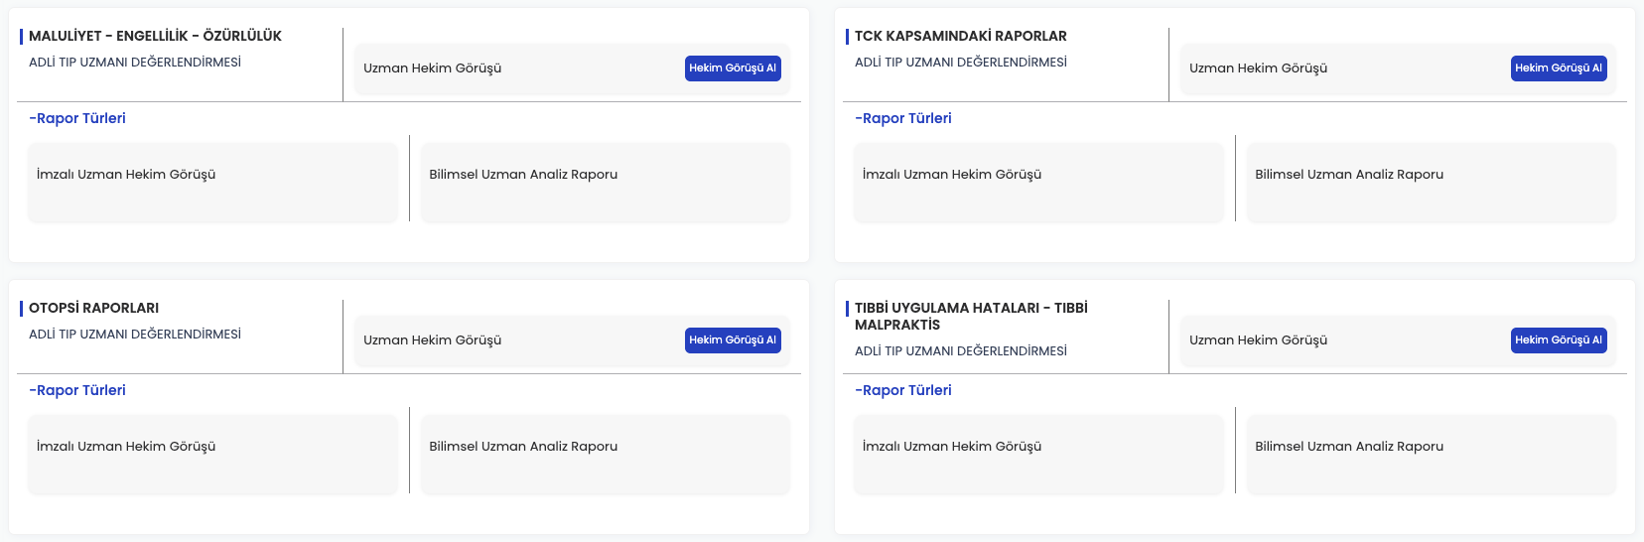Click Uzman Hekim Görüşü text in Otopsi card
The height and width of the screenshot is (542, 1644).
433,340
